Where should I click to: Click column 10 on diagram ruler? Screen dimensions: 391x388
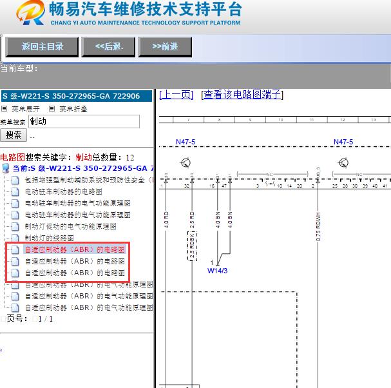click(281, 120)
